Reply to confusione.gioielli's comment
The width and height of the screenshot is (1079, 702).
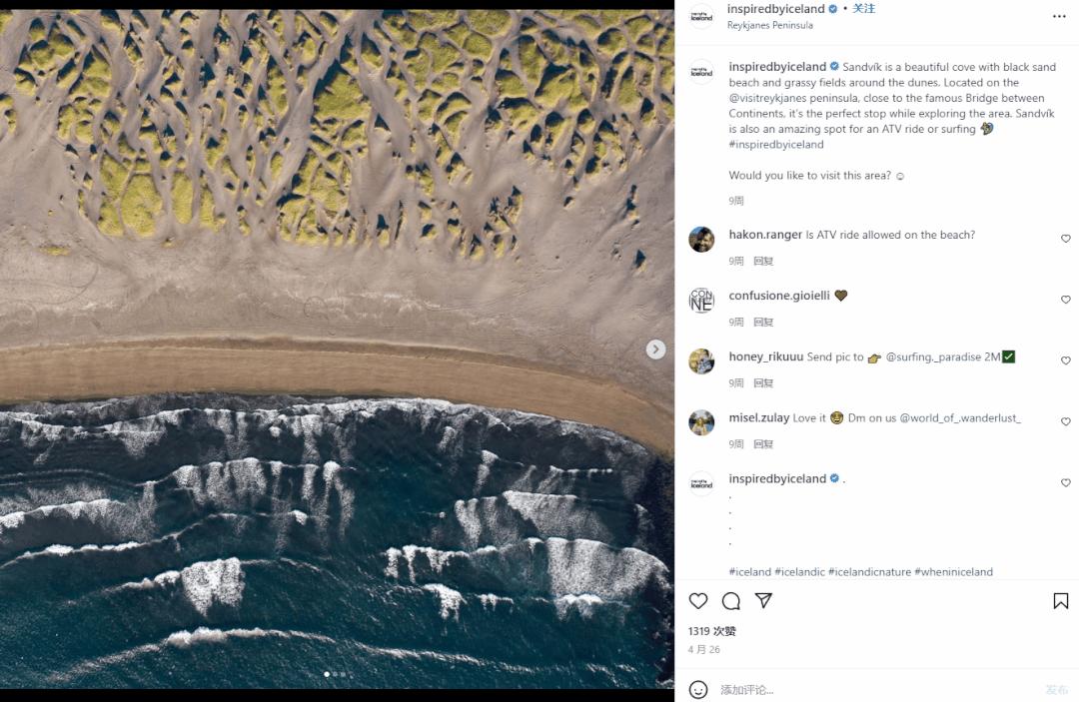[763, 323]
